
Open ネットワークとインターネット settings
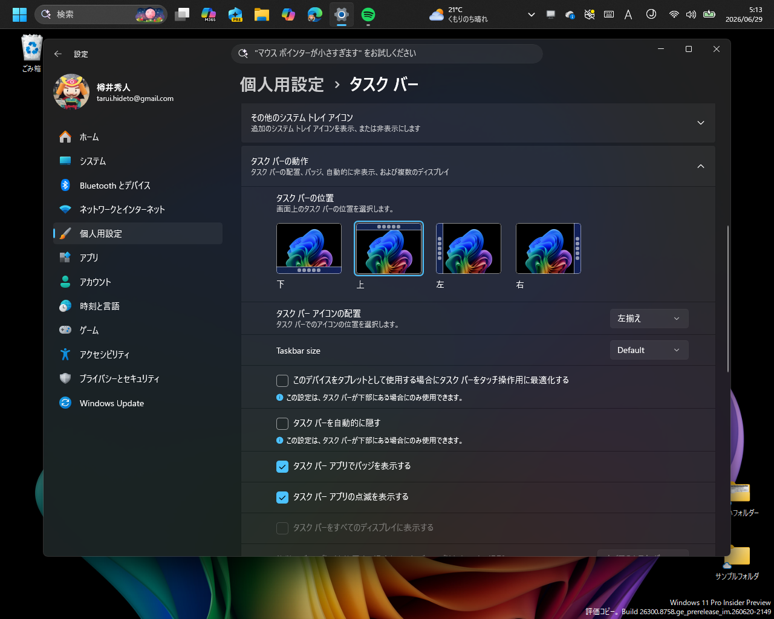click(x=138, y=210)
